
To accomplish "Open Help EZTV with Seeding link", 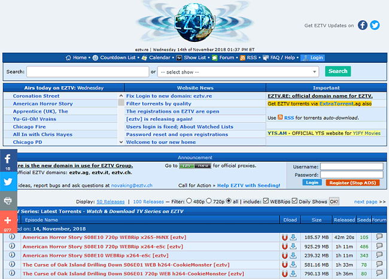I will click(x=248, y=186).
